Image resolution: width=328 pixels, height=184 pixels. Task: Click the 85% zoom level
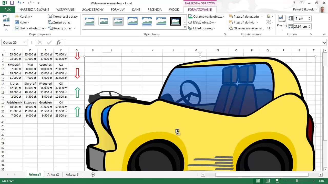[322, 181]
